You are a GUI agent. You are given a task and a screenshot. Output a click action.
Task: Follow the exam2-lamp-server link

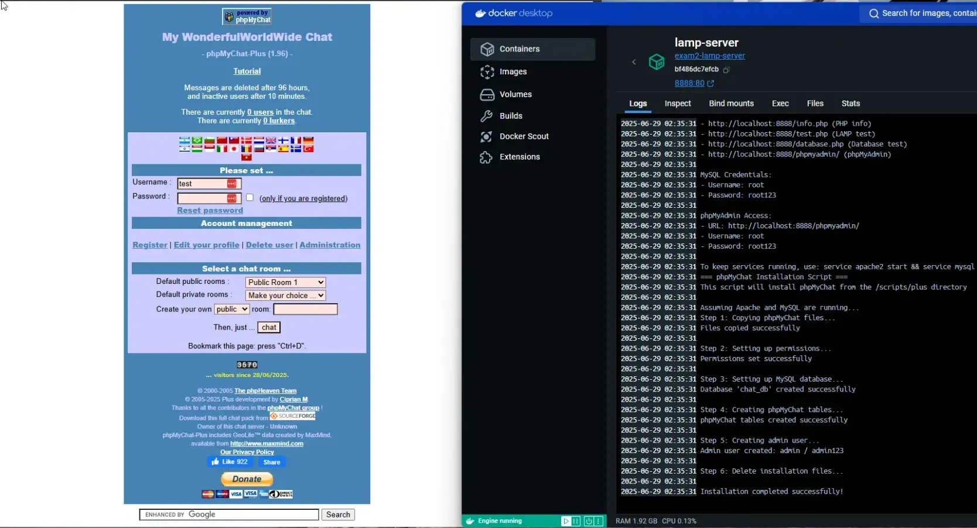point(709,56)
